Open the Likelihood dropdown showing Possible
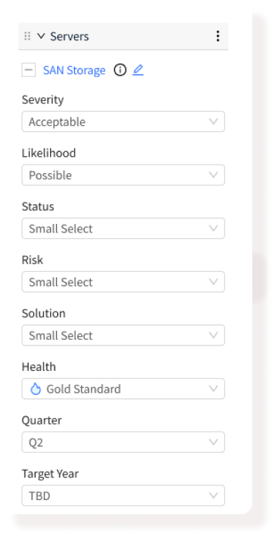 (123, 175)
